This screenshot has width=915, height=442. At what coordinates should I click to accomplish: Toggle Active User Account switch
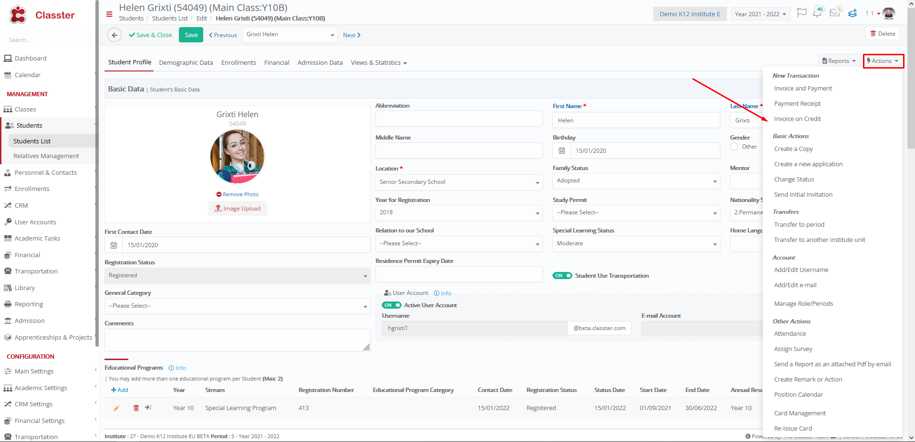pyautogui.click(x=392, y=305)
